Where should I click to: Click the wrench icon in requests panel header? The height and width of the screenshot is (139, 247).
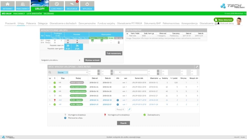pos(197,67)
